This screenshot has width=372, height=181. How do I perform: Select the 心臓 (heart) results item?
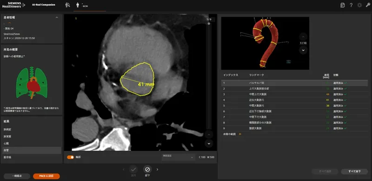(31, 143)
